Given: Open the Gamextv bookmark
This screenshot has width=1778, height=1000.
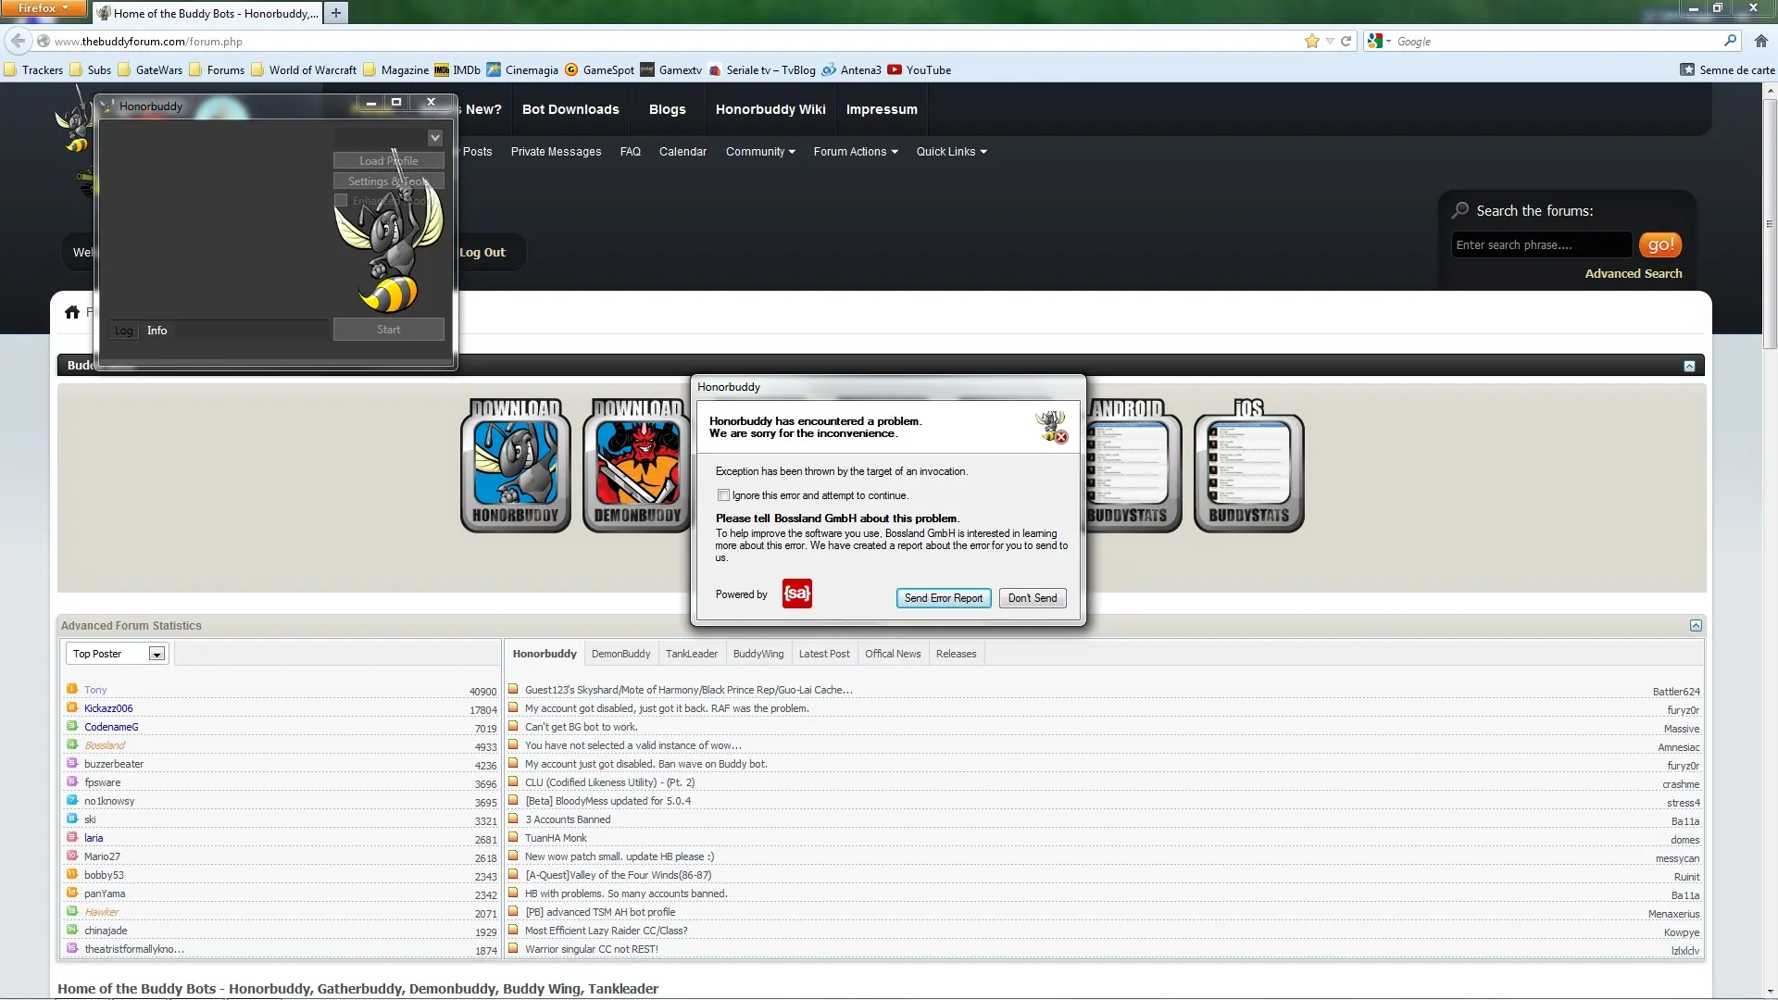Looking at the screenshot, I should tap(670, 70).
